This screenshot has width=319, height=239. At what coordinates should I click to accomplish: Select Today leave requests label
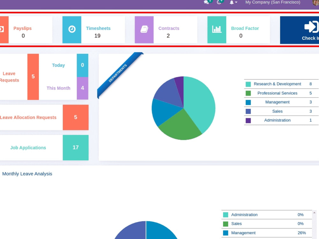coord(58,65)
